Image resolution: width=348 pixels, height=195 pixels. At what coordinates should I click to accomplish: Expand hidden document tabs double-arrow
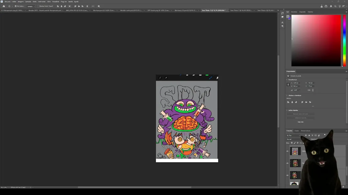278,10
